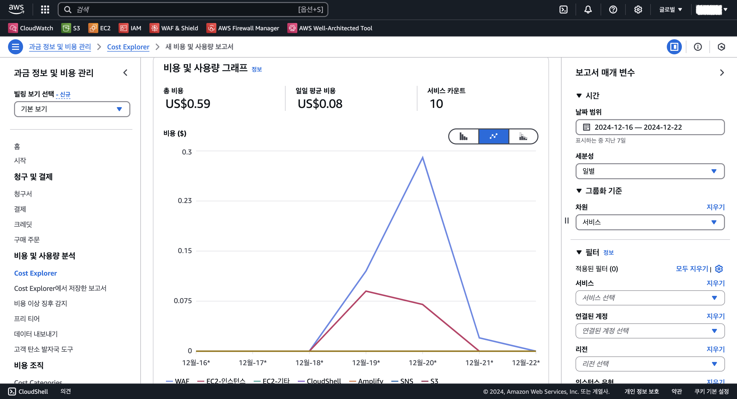737x399 pixels.
Task: Open 청구서 in the left navigation
Action: pos(23,194)
